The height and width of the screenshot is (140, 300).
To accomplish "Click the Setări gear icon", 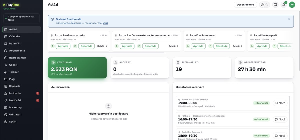I will pos(6,122).
